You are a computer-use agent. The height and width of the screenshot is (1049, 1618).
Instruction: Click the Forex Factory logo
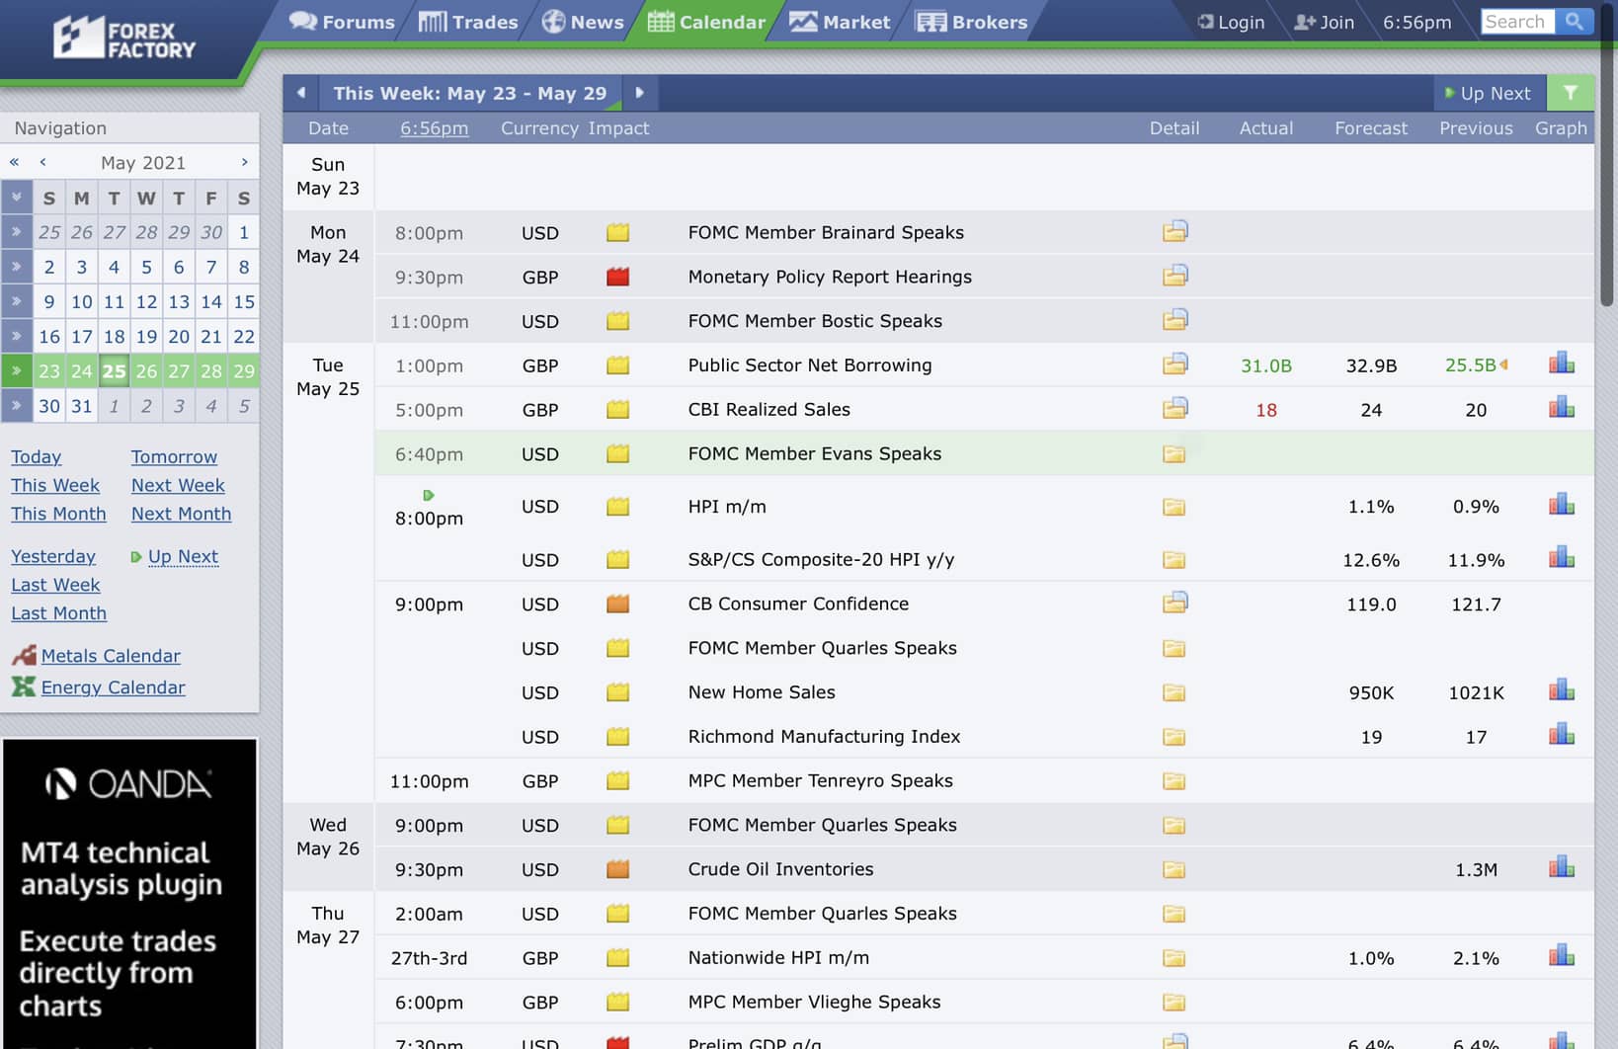[x=124, y=39]
